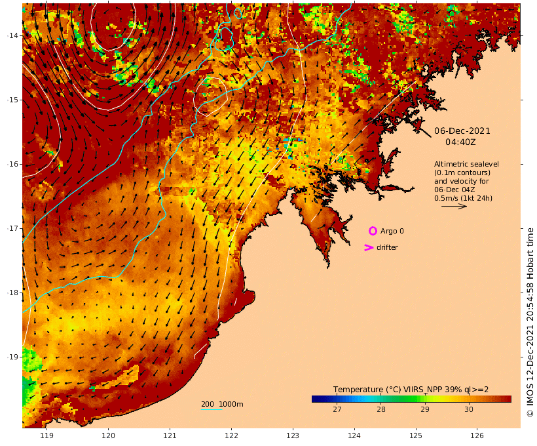Image resolution: width=537 pixels, height=446 pixels.
Task: Click the '0.5m/s (1kt 24h)' scale text
Action: [464, 198]
